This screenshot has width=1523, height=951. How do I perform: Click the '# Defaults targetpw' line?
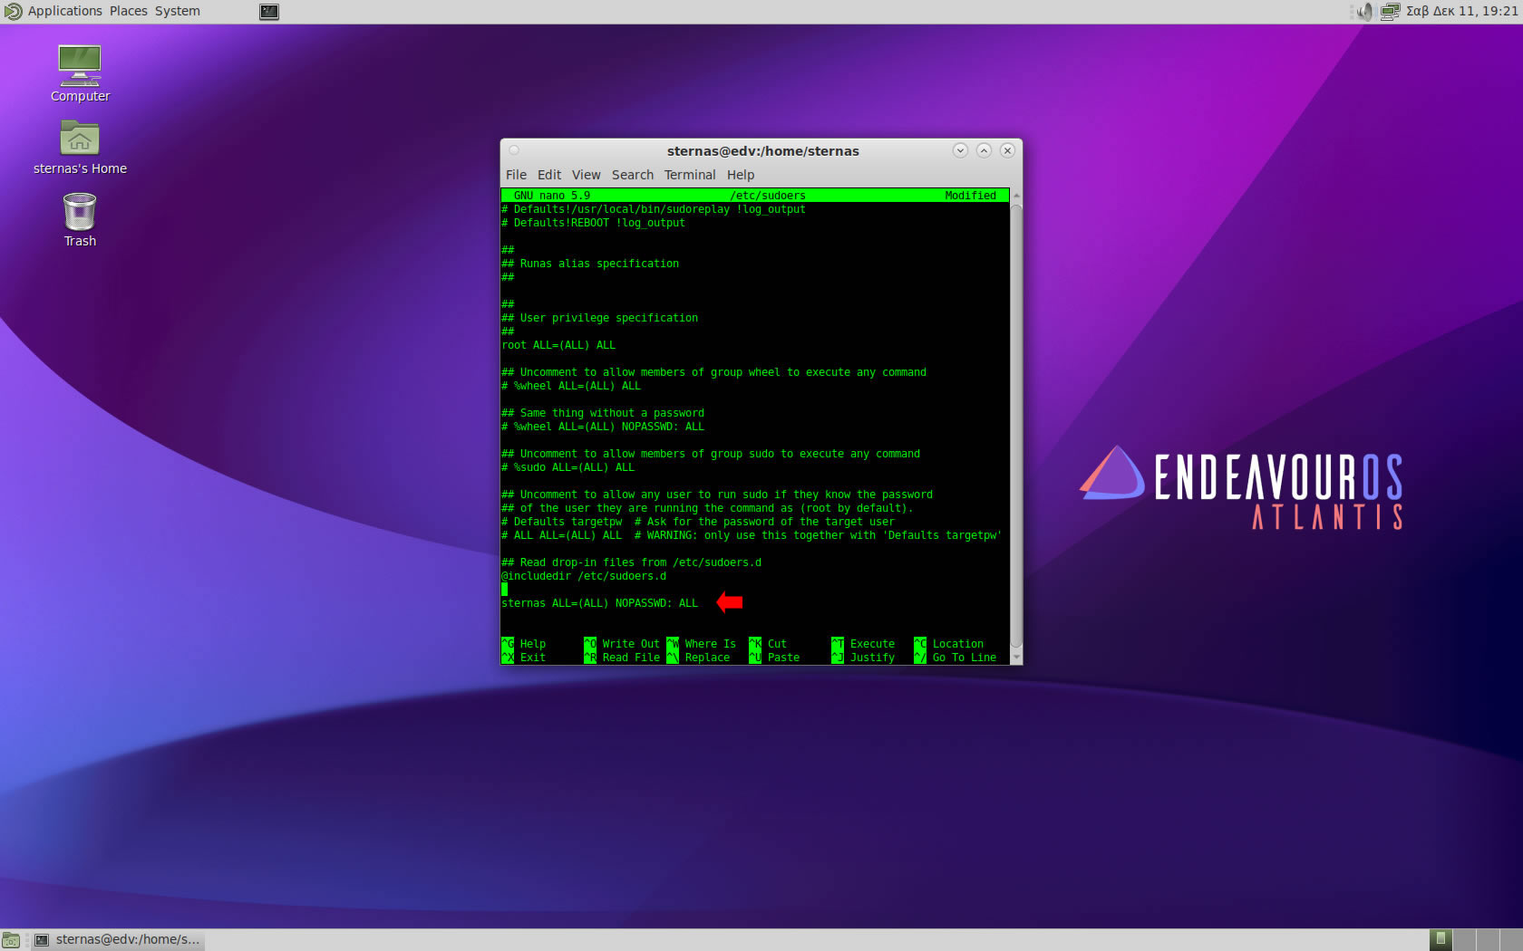(x=698, y=522)
